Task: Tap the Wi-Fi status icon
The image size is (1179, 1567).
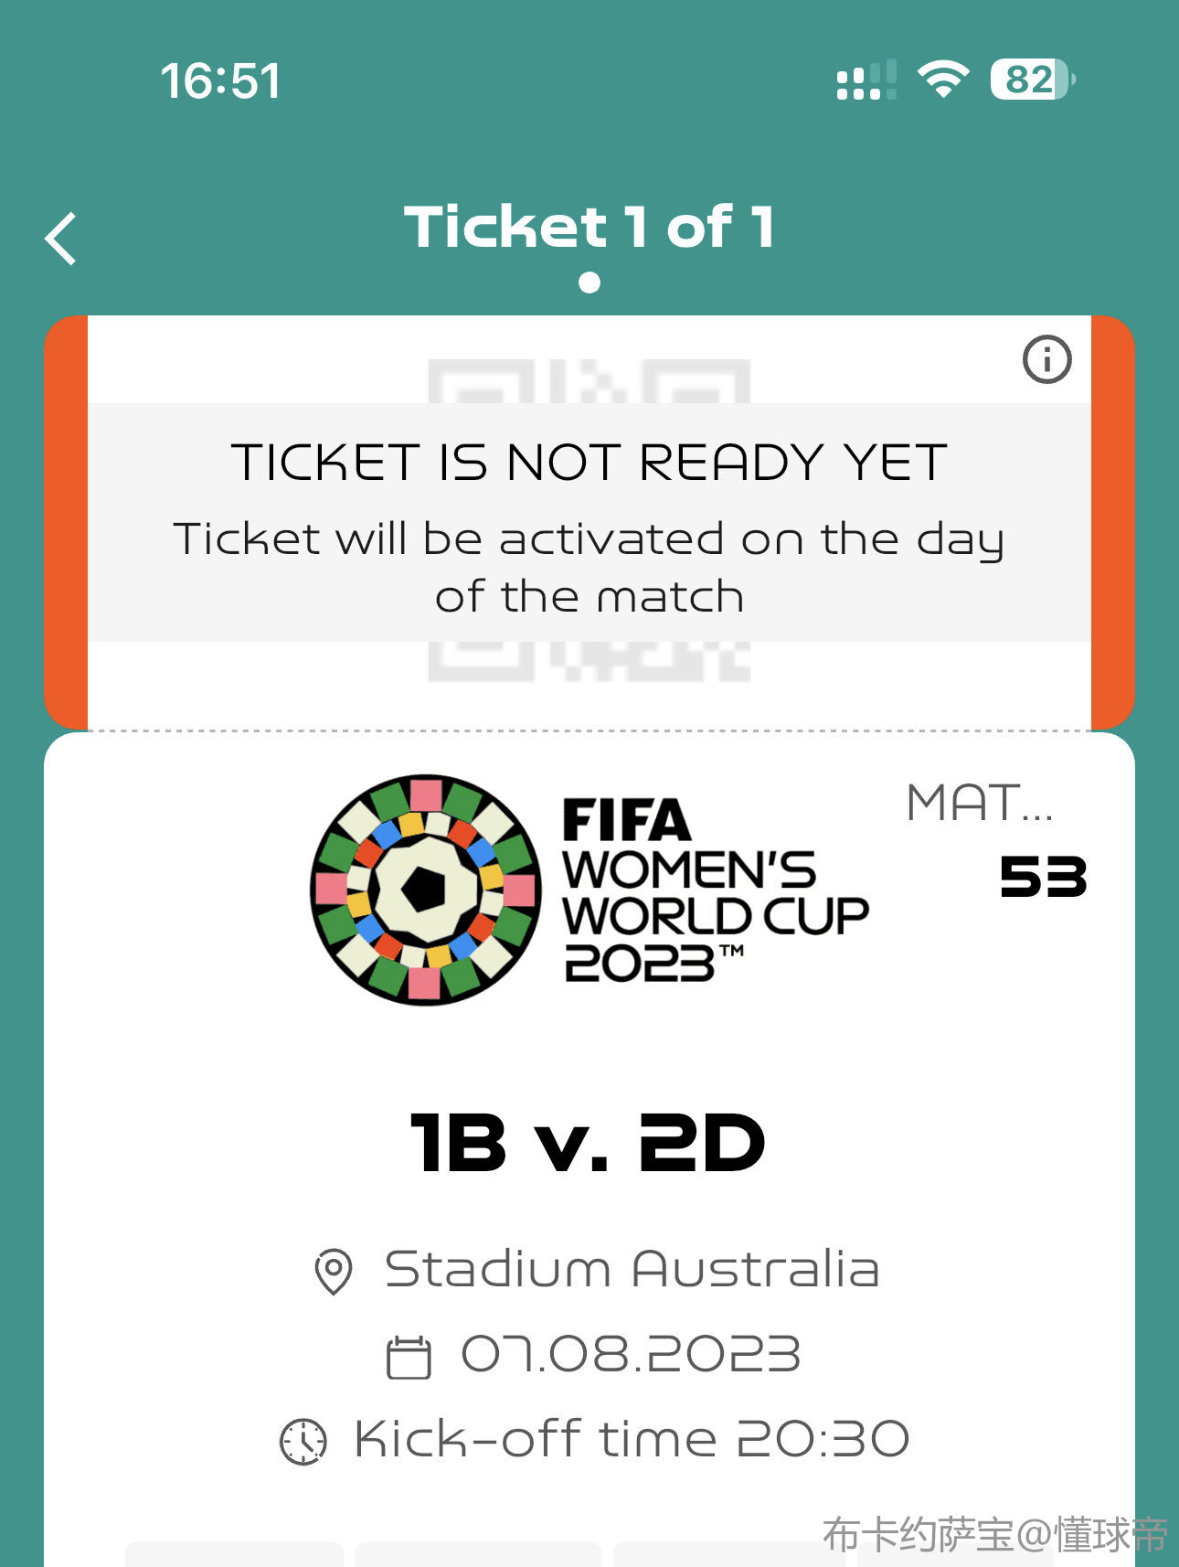Action: [944, 80]
